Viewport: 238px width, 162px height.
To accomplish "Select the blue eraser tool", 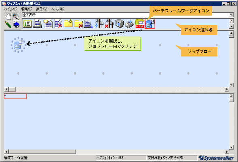I will point(16,25).
